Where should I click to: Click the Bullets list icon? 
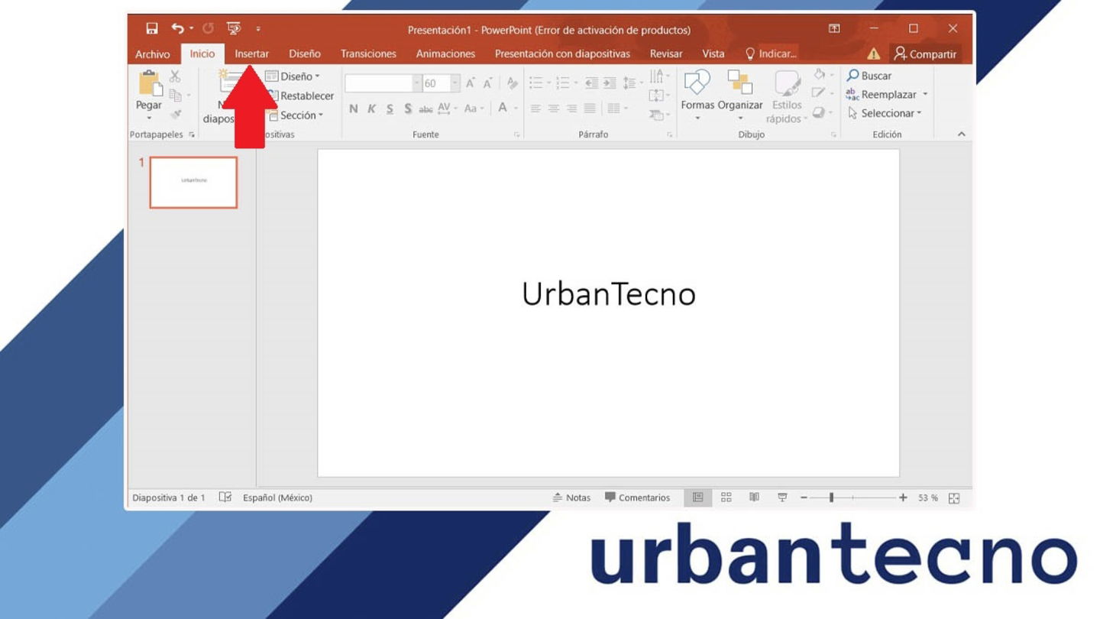click(536, 83)
